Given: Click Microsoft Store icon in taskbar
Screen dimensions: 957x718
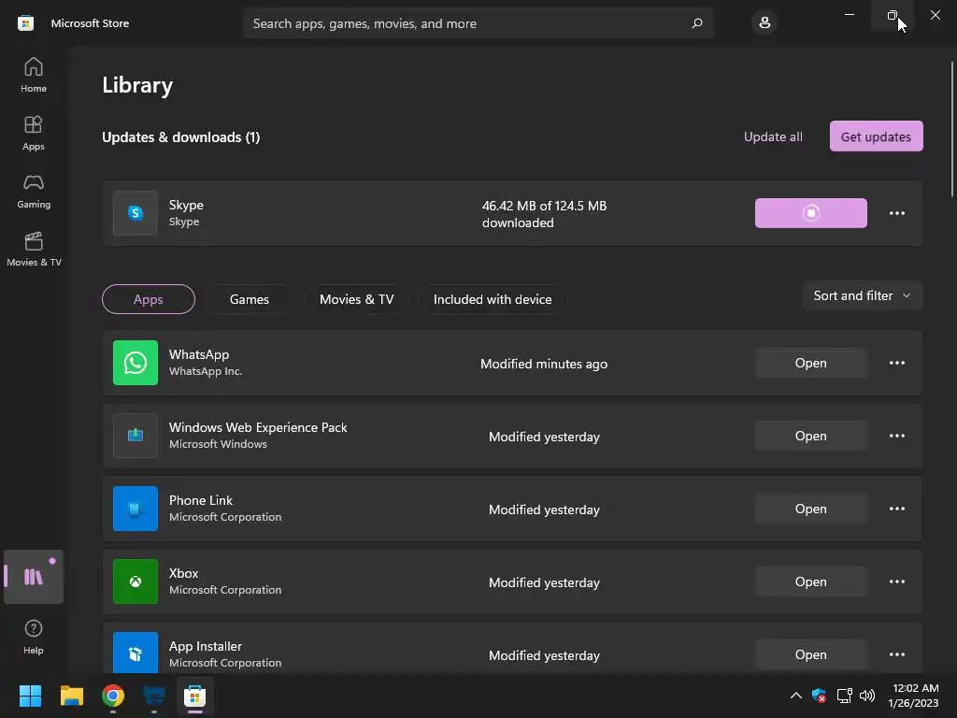Looking at the screenshot, I should pos(194,696).
